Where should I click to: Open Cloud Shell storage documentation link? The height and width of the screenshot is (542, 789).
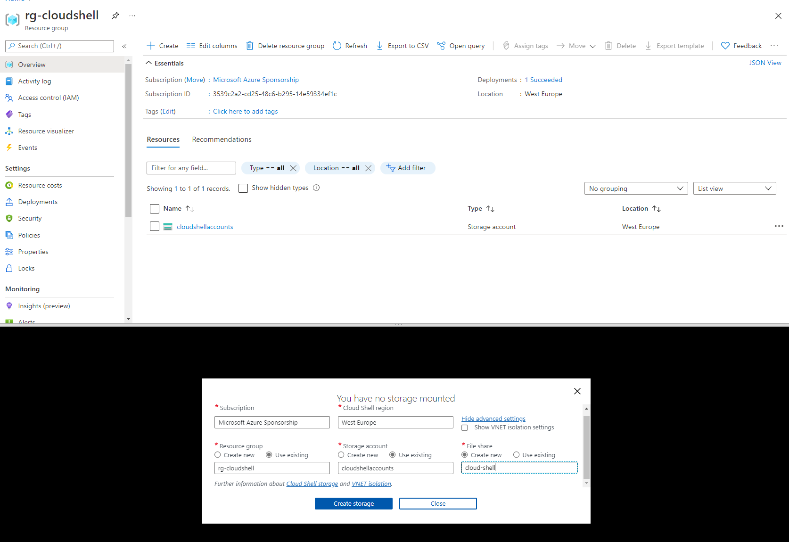tap(312, 484)
